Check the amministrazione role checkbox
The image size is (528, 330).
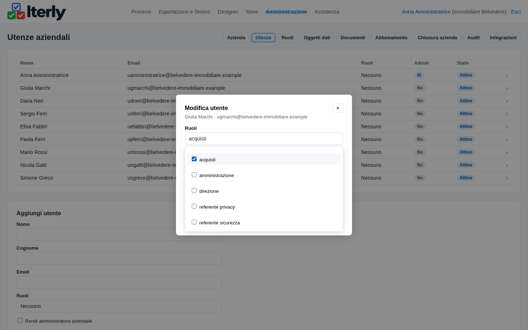[x=194, y=175]
